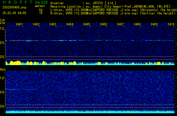Jump to time marker 0403
Screen dimensions: 177x116
53,24
